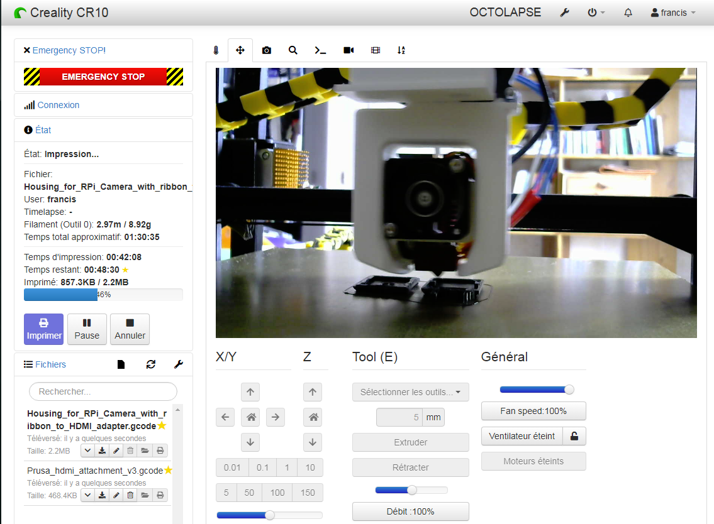Lower Z axis with down arrow

pyautogui.click(x=313, y=442)
